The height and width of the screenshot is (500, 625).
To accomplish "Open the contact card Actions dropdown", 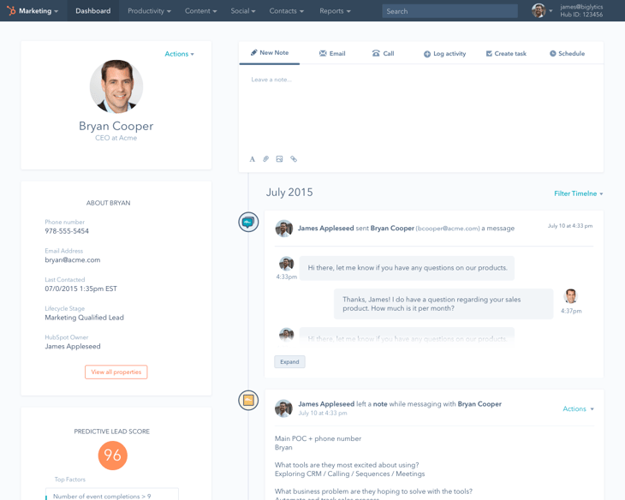I will click(x=179, y=54).
